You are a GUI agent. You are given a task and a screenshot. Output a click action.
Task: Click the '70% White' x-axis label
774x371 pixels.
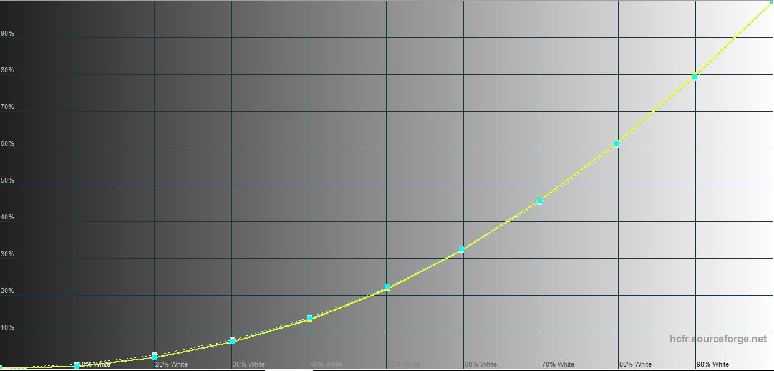(558, 364)
